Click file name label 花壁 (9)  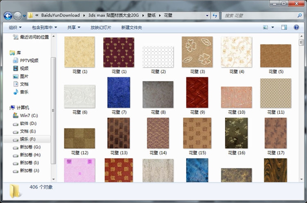[198, 112]
